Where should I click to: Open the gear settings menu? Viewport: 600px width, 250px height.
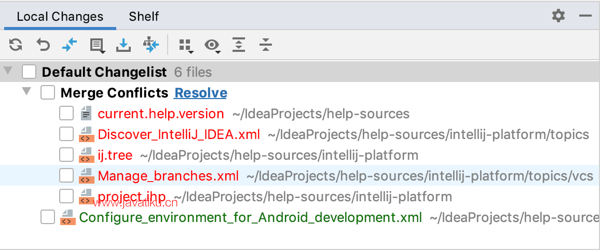tap(558, 16)
